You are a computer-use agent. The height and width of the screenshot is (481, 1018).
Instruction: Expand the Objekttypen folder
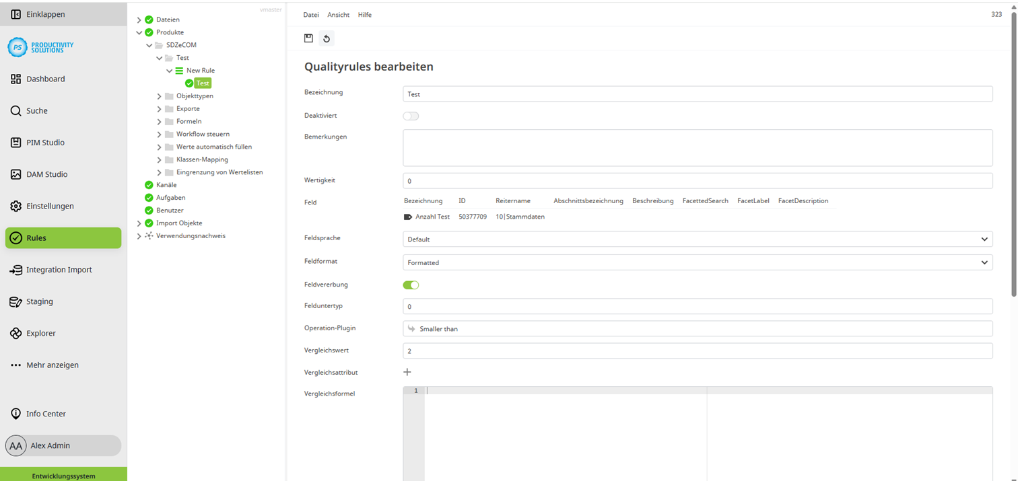point(160,96)
